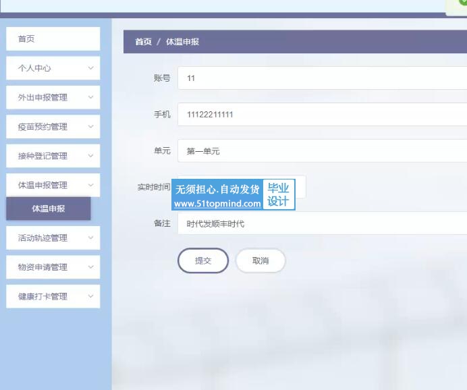The width and height of the screenshot is (467, 390).
Task: Click the 提交 button
Action: [x=203, y=260]
